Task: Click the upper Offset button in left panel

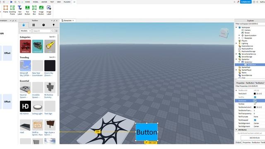Action: tap(7, 53)
